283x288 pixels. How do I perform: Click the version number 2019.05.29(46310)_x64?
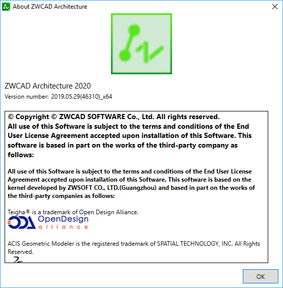(81, 97)
